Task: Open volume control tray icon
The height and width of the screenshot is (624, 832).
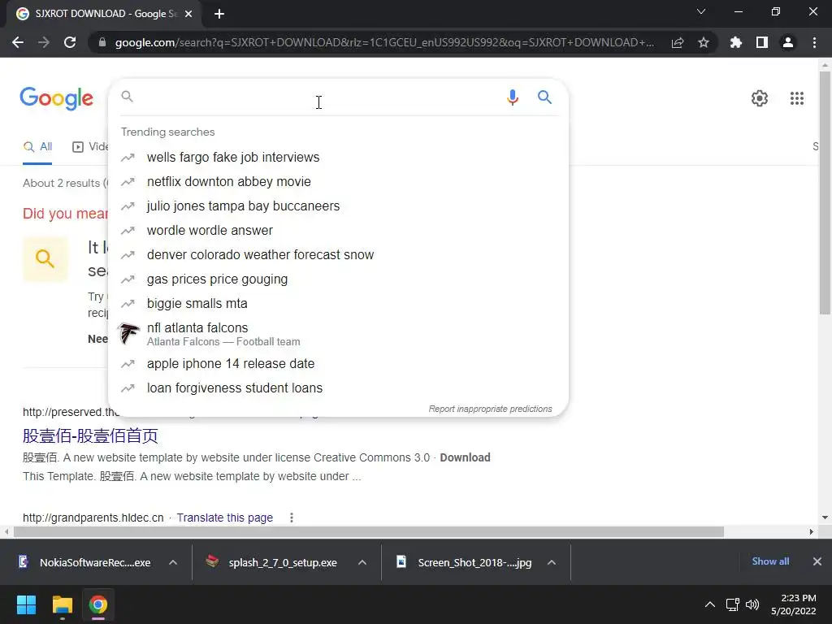Action: pyautogui.click(x=752, y=604)
